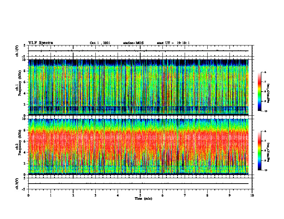Click time axis tick label "4"
The image size is (284, 219).
pos(118,195)
